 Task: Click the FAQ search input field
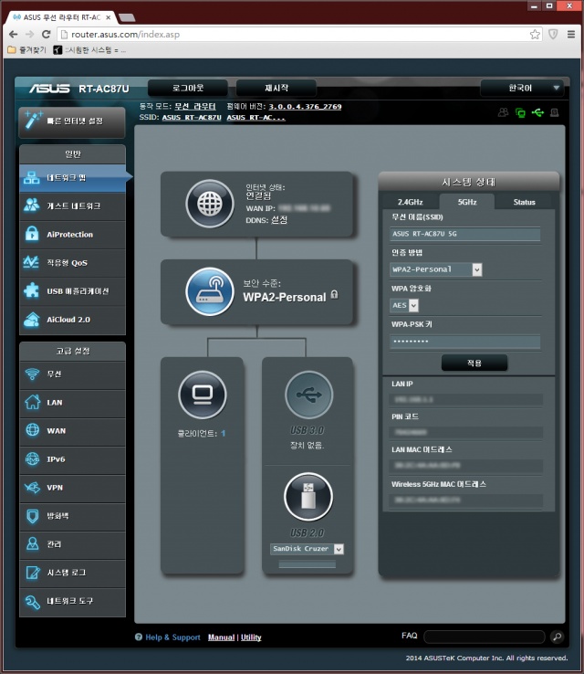point(484,637)
